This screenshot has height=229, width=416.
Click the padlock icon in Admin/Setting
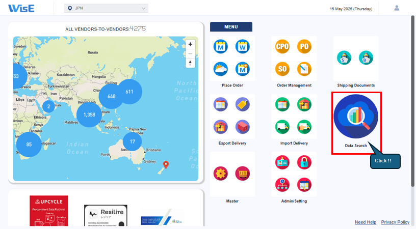pos(304,162)
